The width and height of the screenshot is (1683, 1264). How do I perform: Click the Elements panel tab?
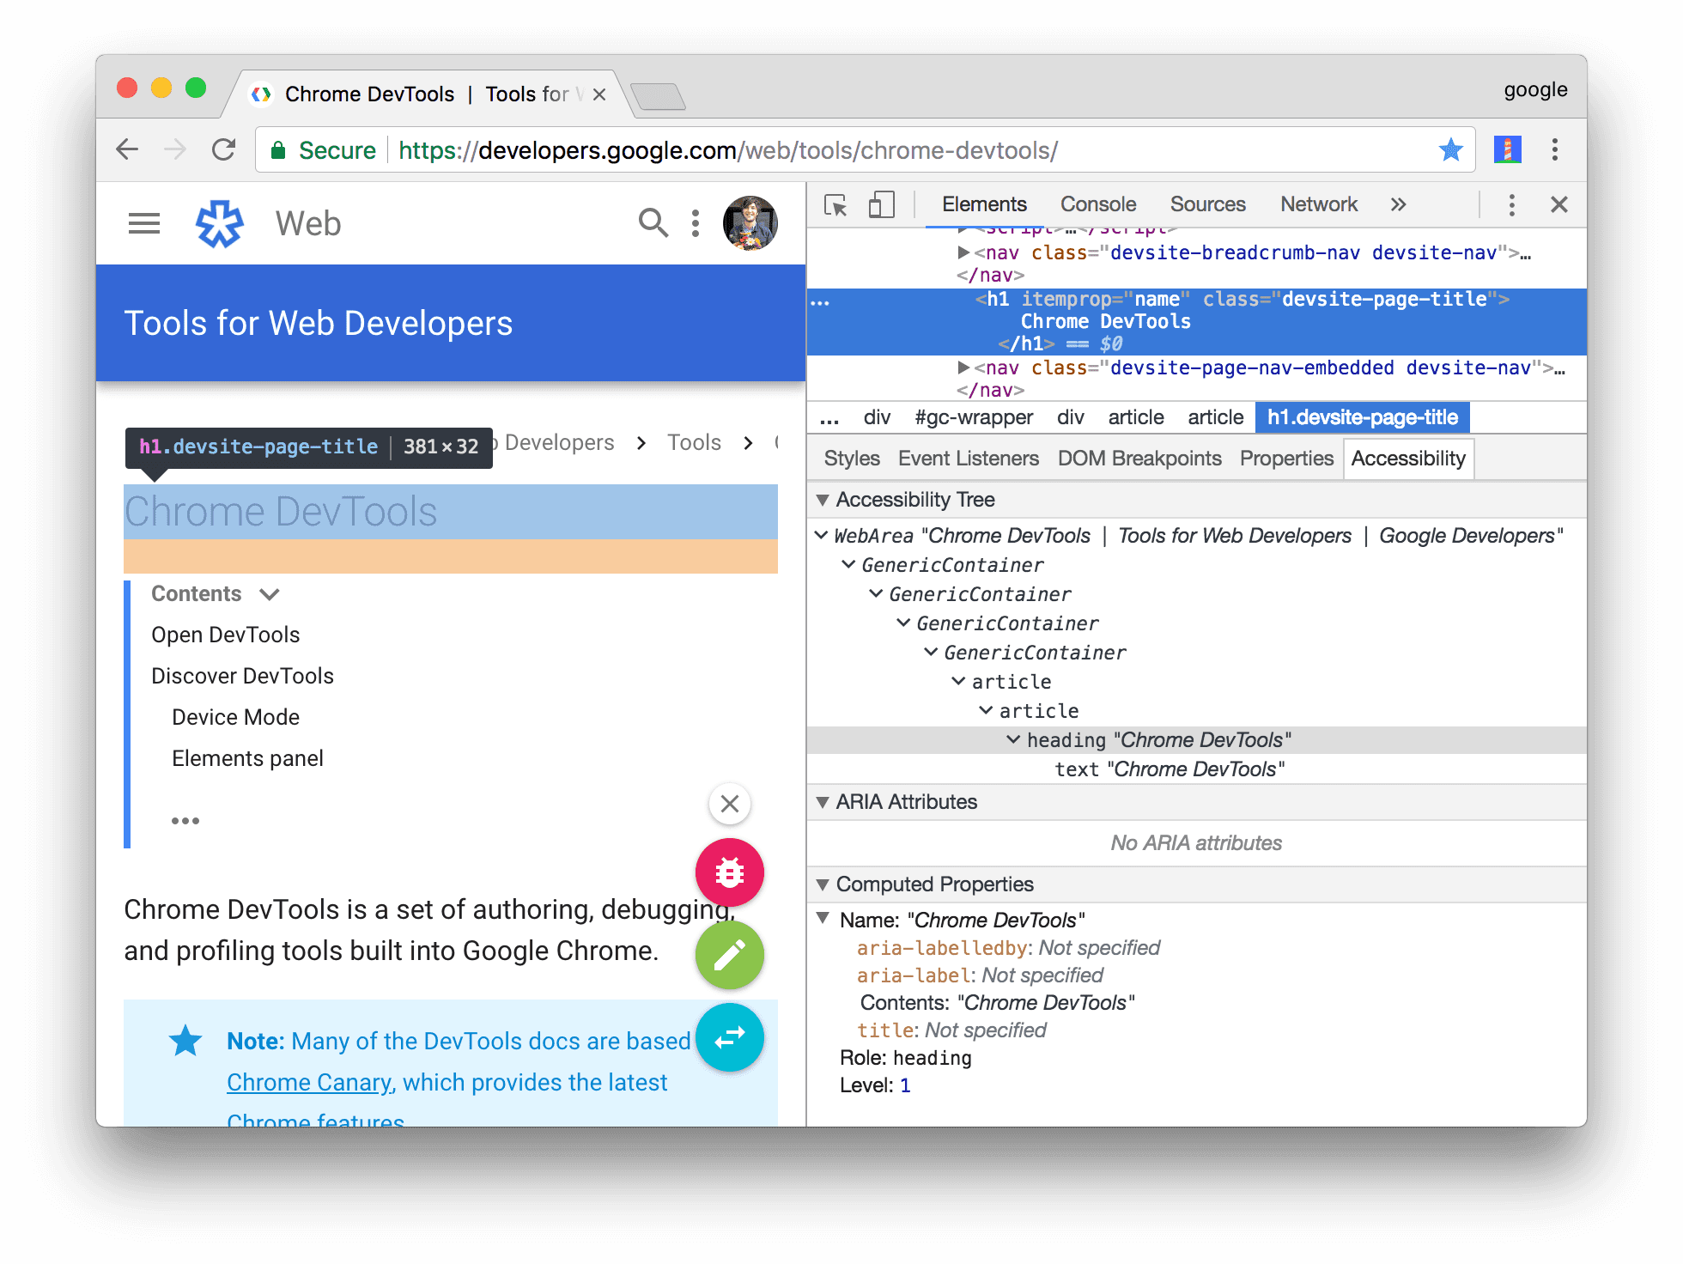tap(983, 204)
